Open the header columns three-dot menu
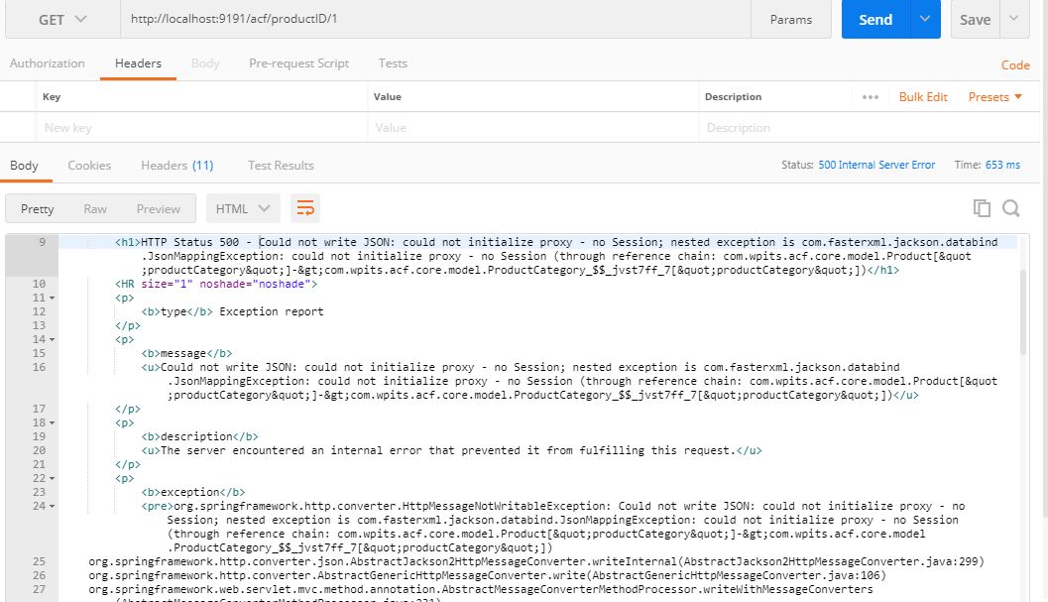 tap(871, 97)
